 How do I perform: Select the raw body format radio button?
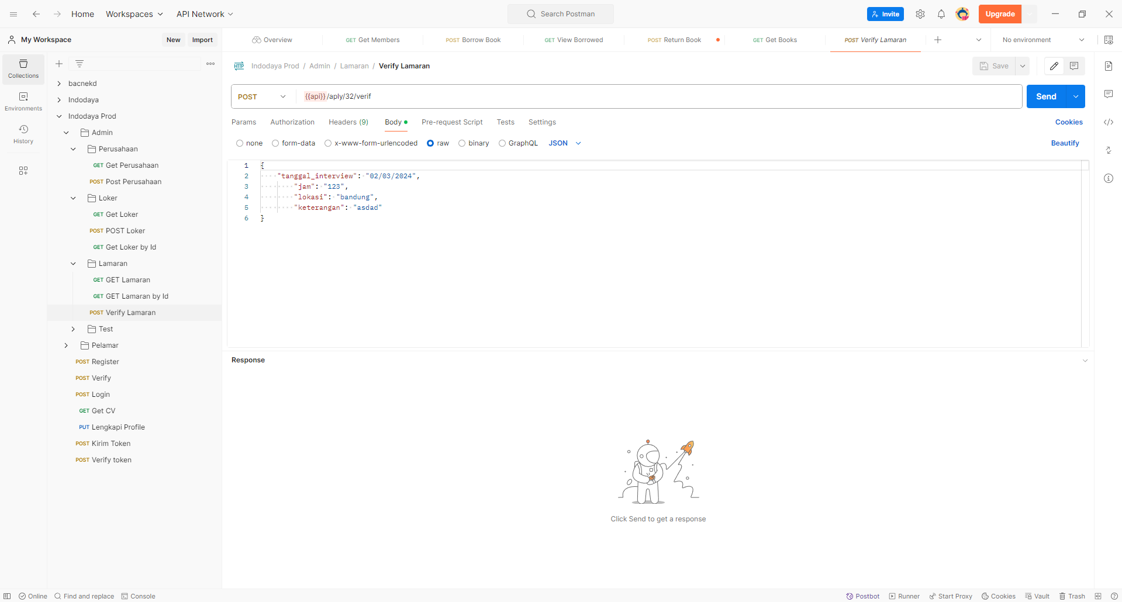430,143
